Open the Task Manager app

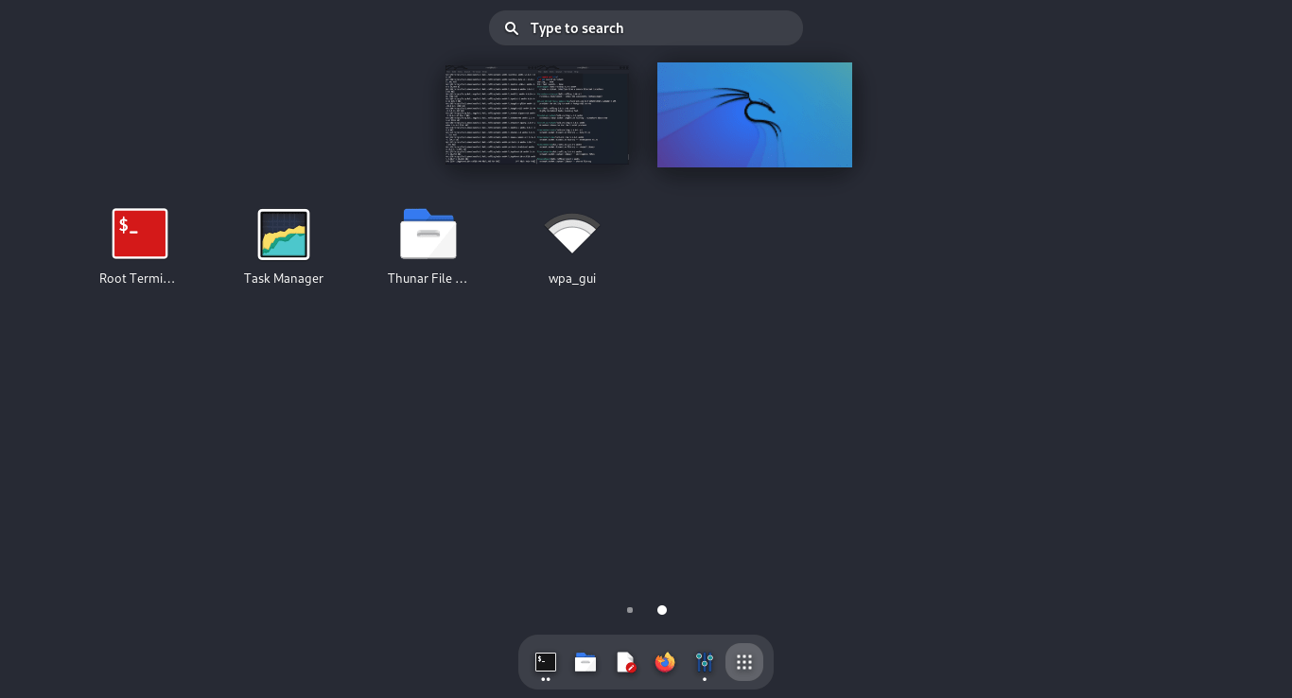tap(284, 234)
